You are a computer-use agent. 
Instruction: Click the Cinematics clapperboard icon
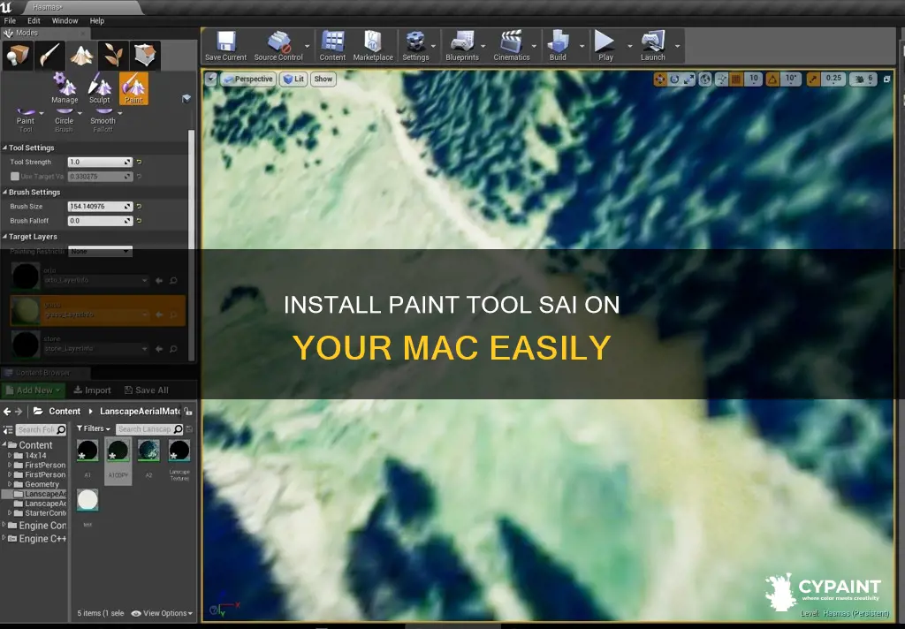[x=512, y=46]
